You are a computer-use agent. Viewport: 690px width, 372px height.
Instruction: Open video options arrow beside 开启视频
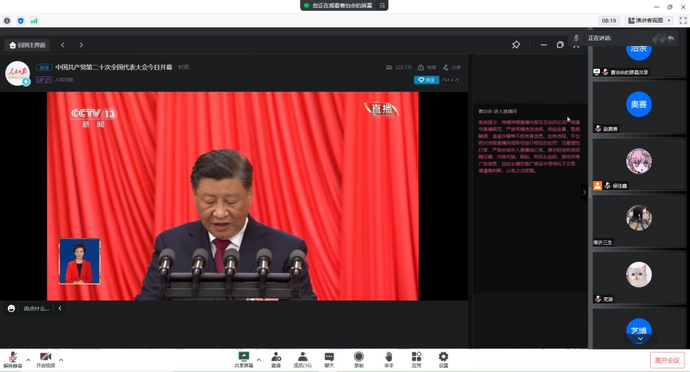click(x=61, y=359)
